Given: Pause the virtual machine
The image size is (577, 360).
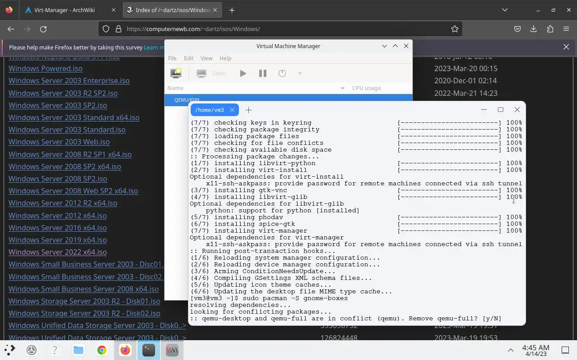Looking at the screenshot, I should point(263,73).
